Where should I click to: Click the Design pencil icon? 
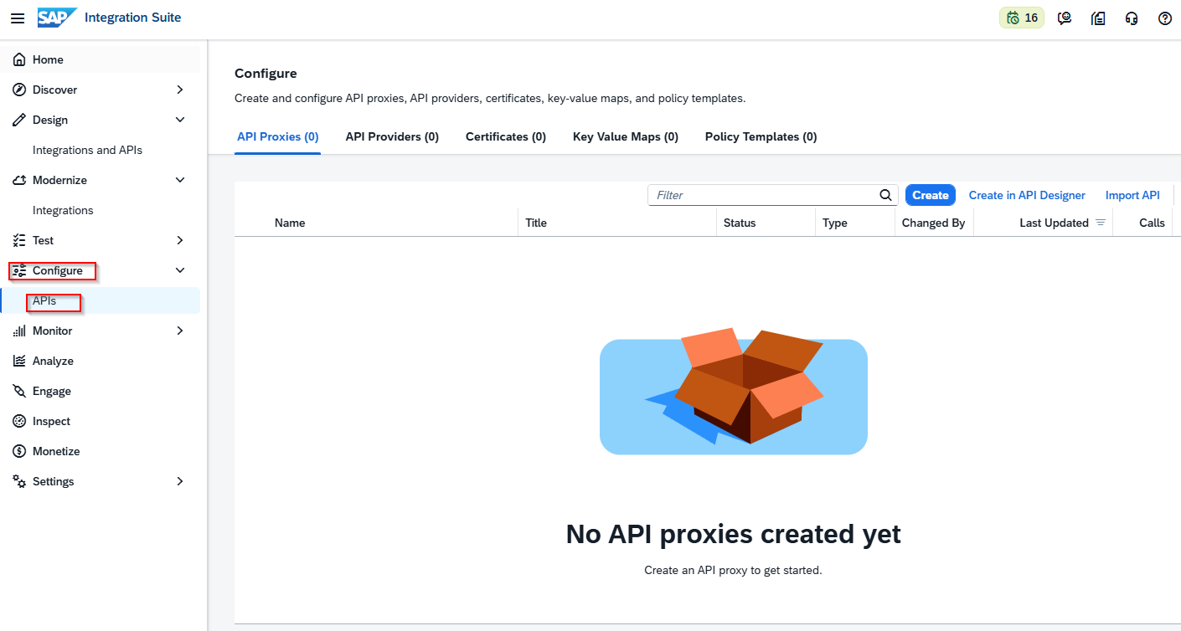click(x=19, y=120)
